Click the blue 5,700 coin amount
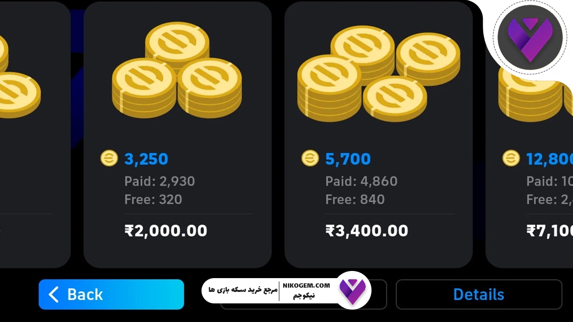 (348, 159)
